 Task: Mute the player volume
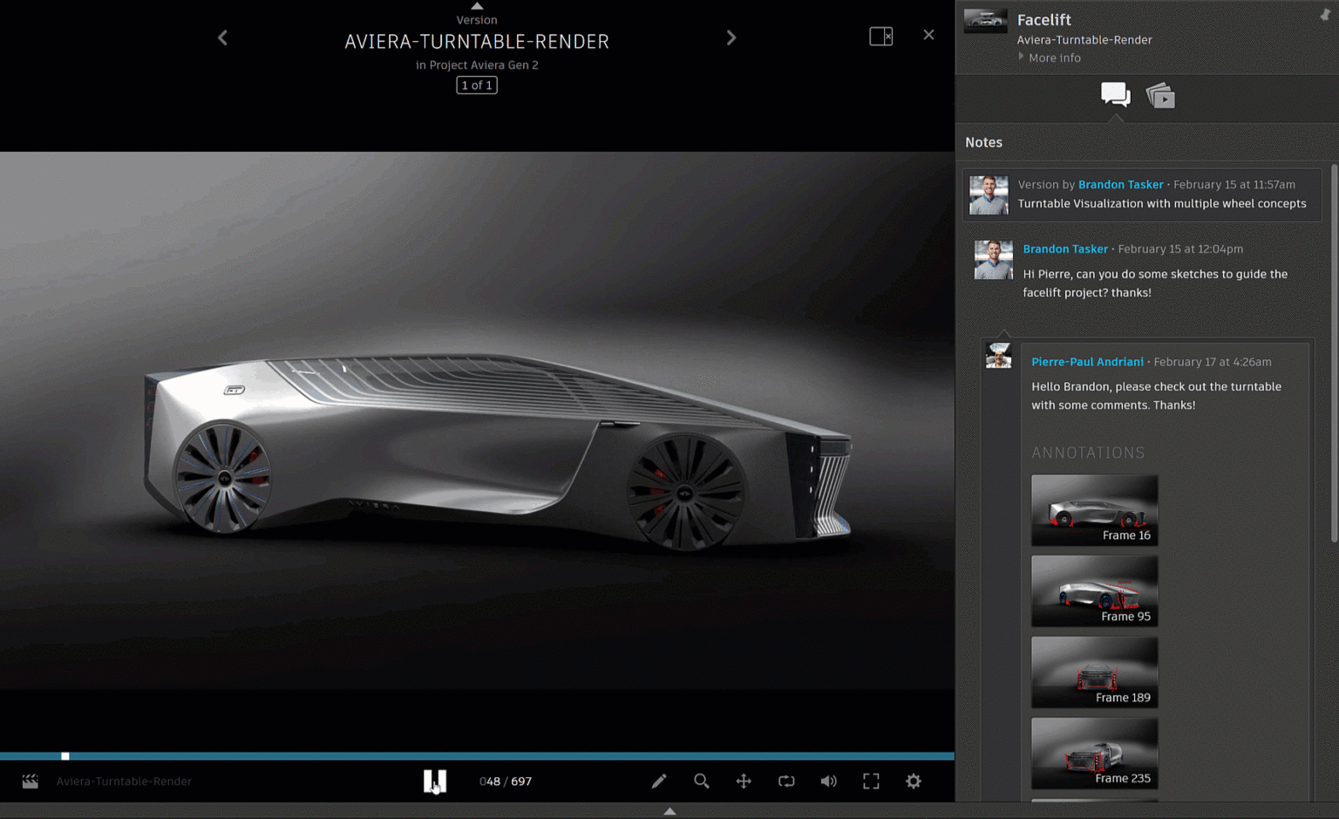828,781
